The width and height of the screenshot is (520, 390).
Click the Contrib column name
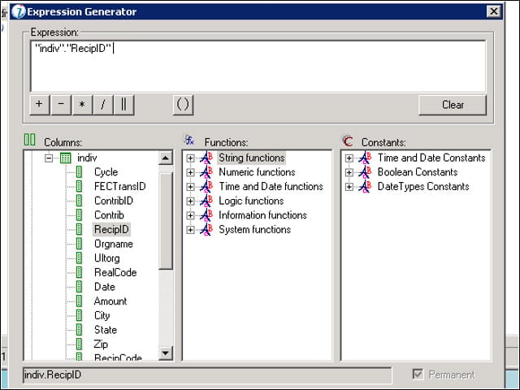[x=109, y=214]
